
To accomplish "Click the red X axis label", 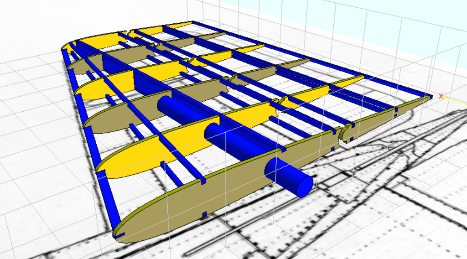I will tap(441, 96).
